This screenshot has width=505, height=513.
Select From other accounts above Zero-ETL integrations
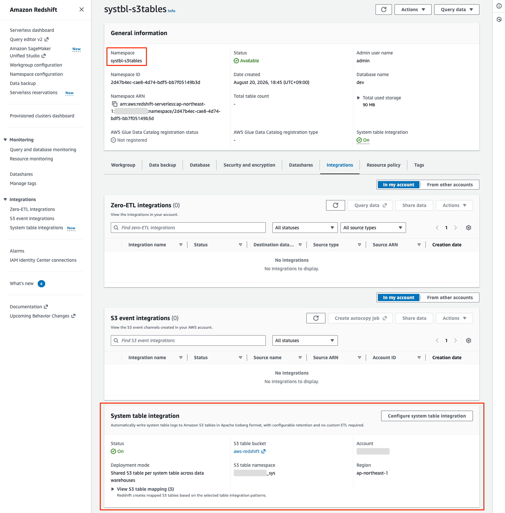[450, 185]
